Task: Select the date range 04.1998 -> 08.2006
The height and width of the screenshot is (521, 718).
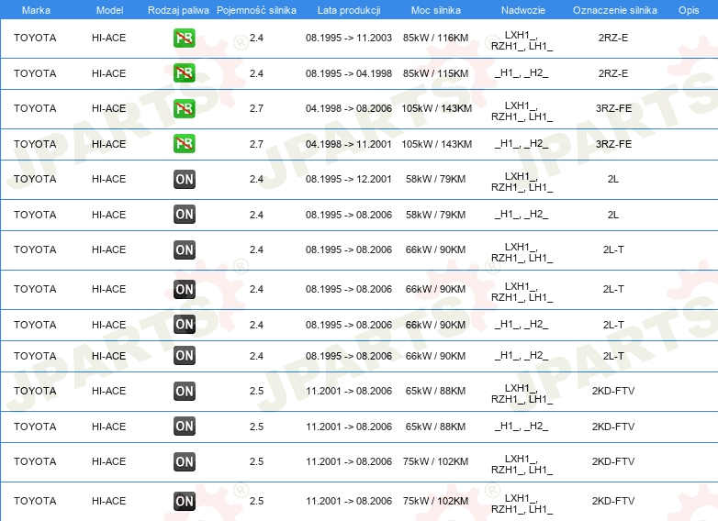Action: tap(349, 108)
